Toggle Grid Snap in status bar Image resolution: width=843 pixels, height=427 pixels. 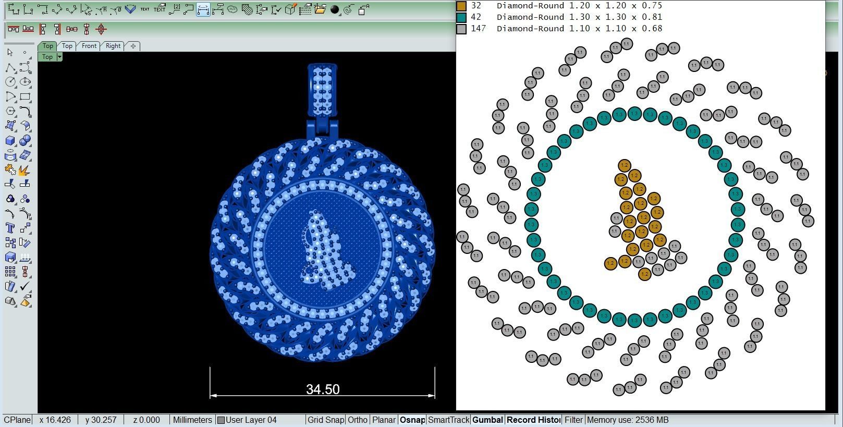pos(325,420)
